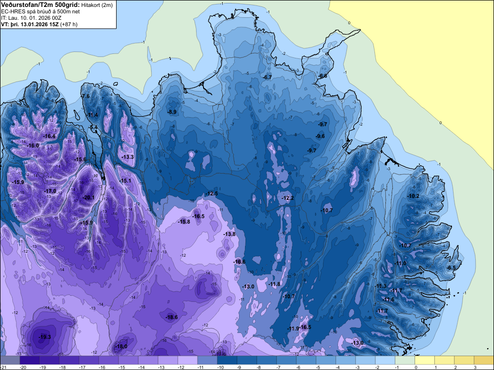This screenshot has height=370, width=494.
Task: Click the "-10.2" temperature value
Action: coord(413,196)
